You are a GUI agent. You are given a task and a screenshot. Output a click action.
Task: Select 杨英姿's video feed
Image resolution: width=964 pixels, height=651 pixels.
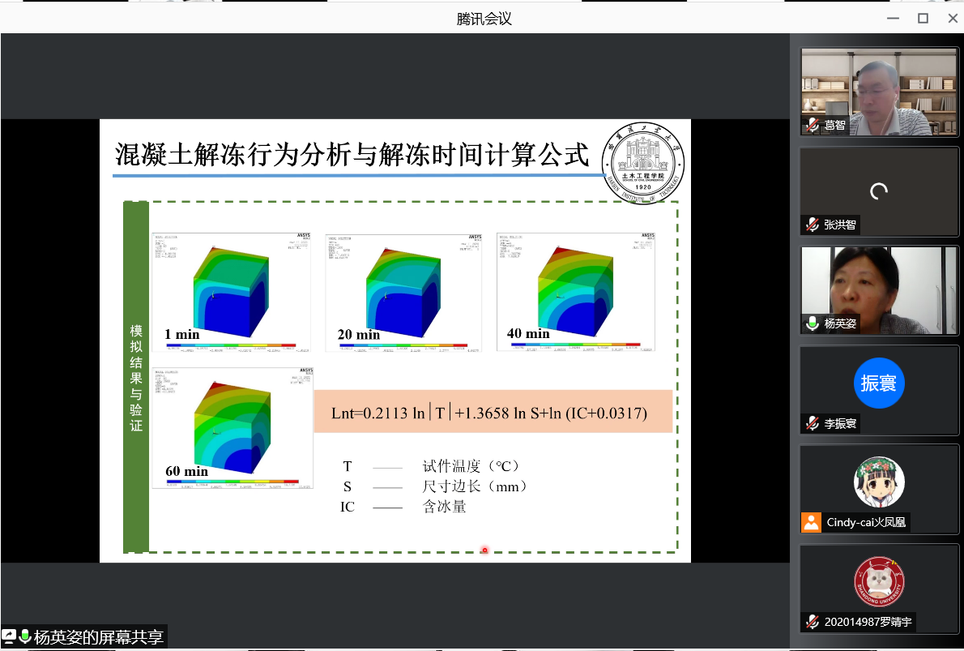click(879, 290)
